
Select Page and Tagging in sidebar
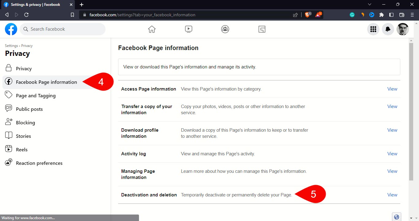tap(36, 95)
